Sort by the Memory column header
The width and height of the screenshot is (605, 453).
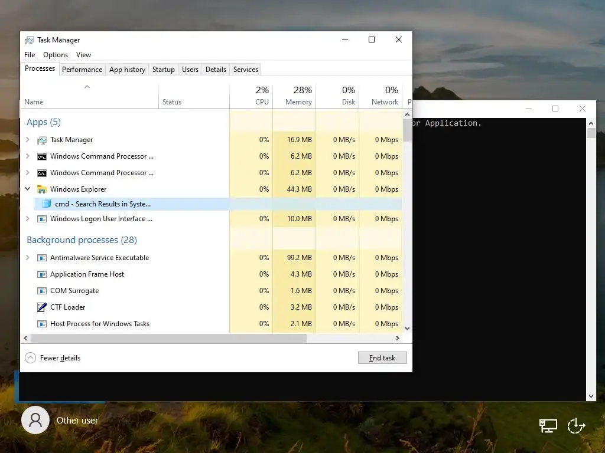tap(294, 97)
